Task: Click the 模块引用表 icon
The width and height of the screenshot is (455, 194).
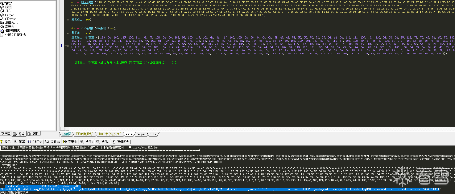Action: click(2, 31)
